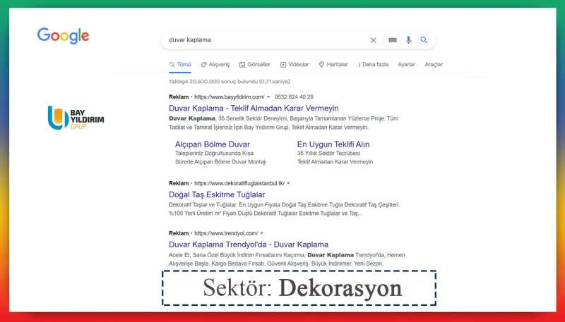
Task: Click the Google logo
Action: pyautogui.click(x=63, y=35)
